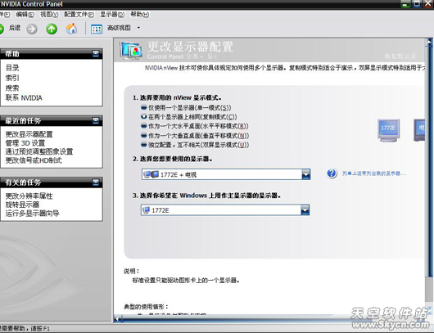Click 目录 in the help panel

click(12, 68)
